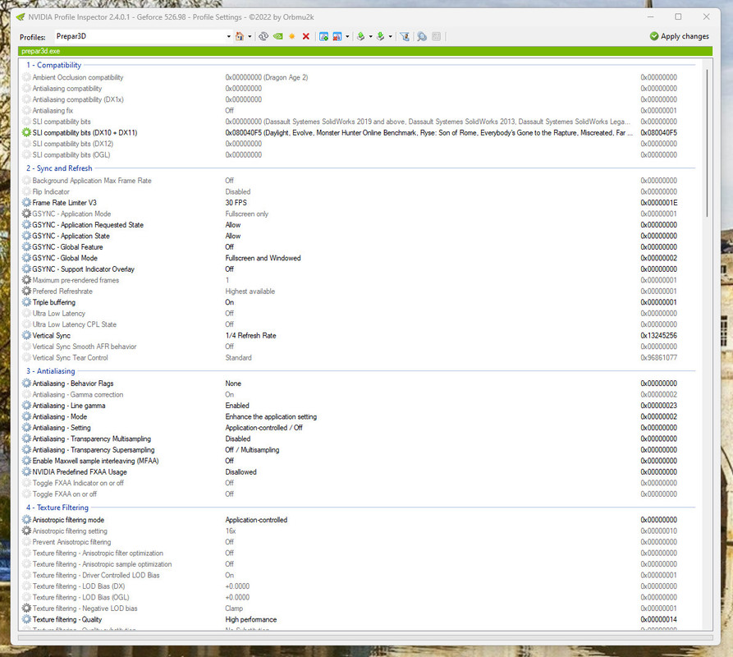Click the magnifier scan icon in the toolbar
The width and height of the screenshot is (733, 657).
coord(422,36)
